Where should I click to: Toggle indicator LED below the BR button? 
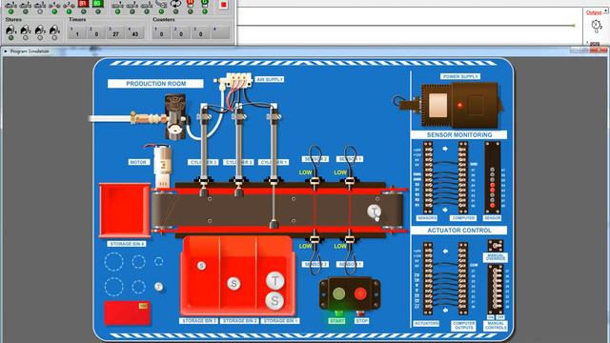pyautogui.click(x=83, y=11)
